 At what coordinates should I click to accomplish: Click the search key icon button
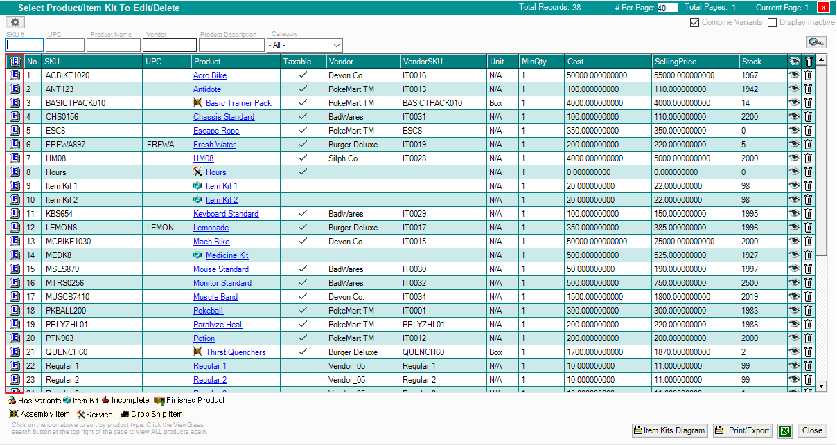816,43
